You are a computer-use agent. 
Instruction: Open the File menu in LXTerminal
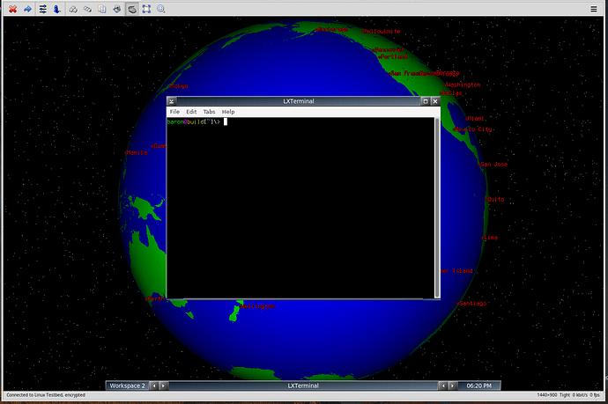coord(174,112)
